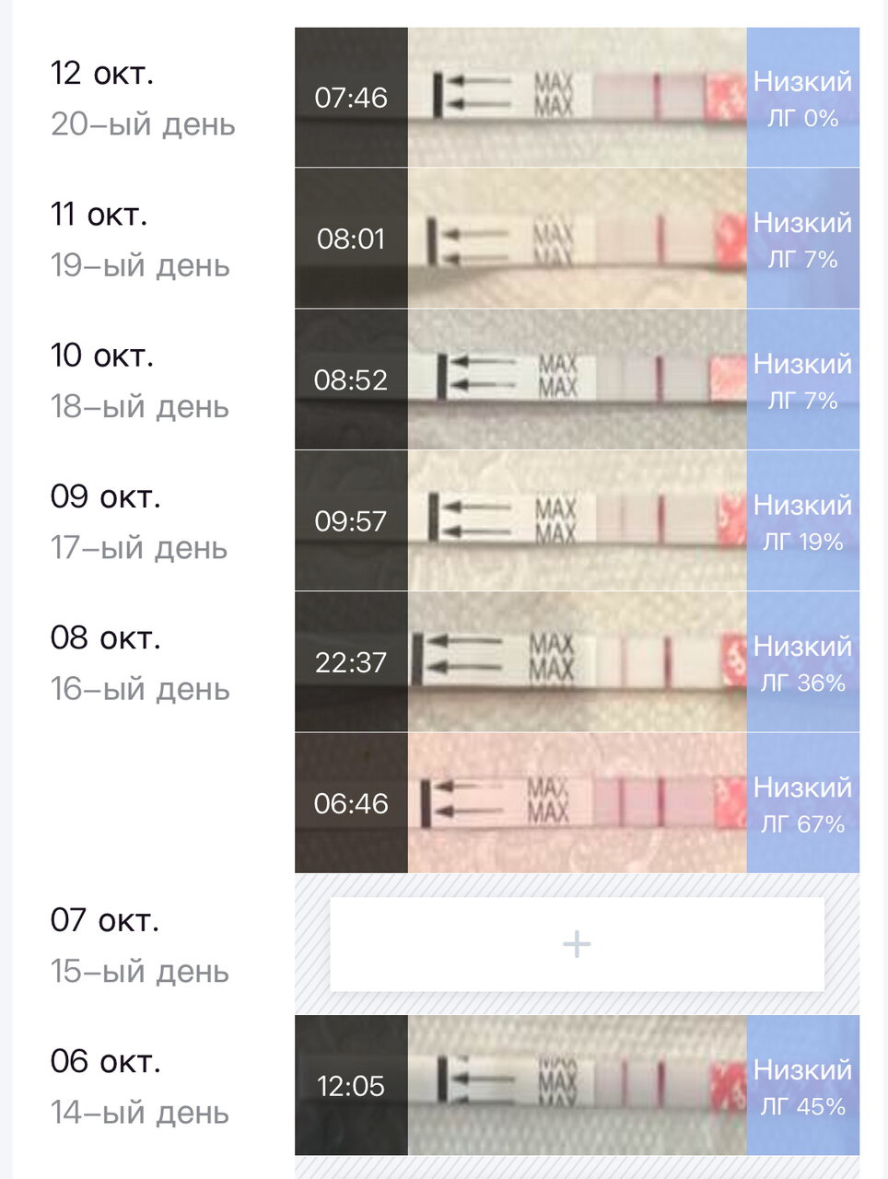This screenshot has height=1179, width=888.
Task: Tap the 07:46 time stamp
Action: tap(351, 97)
